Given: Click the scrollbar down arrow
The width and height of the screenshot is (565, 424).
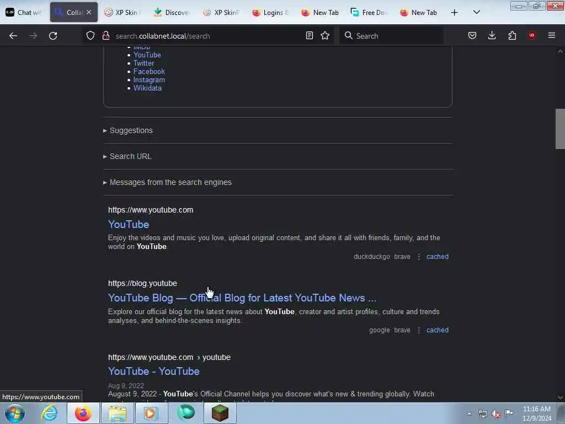Looking at the screenshot, I should pyautogui.click(x=560, y=397).
